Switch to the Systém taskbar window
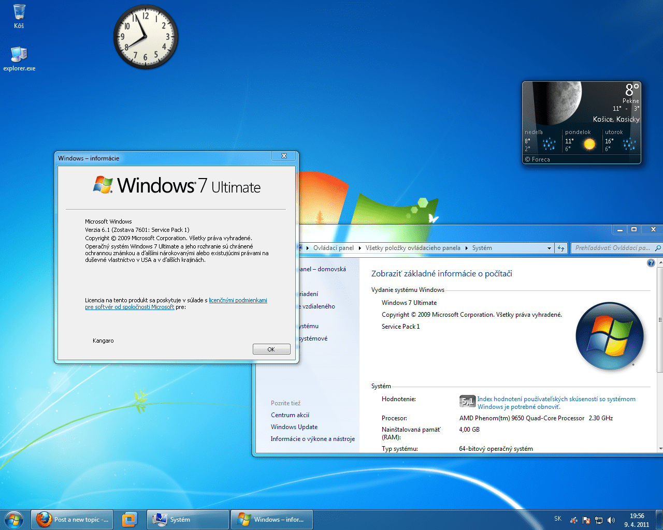Screen dimensions: 663x530 pyautogui.click(x=188, y=519)
